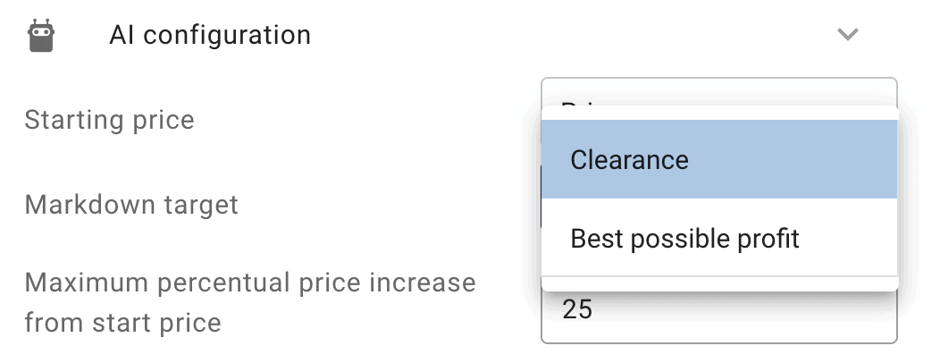The height and width of the screenshot is (363, 940).
Task: Set markdown target to Best possible profit
Action: click(x=719, y=238)
